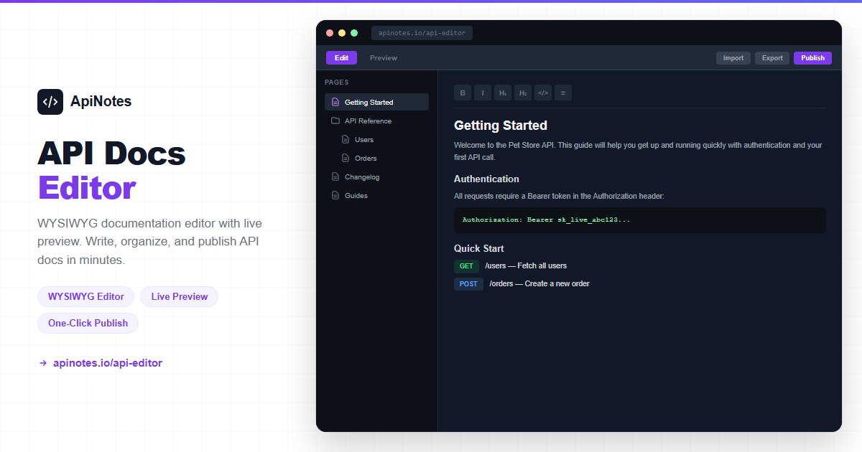Open the apinotes.io/api-editor link
862x452 pixels.
pyautogui.click(x=108, y=363)
